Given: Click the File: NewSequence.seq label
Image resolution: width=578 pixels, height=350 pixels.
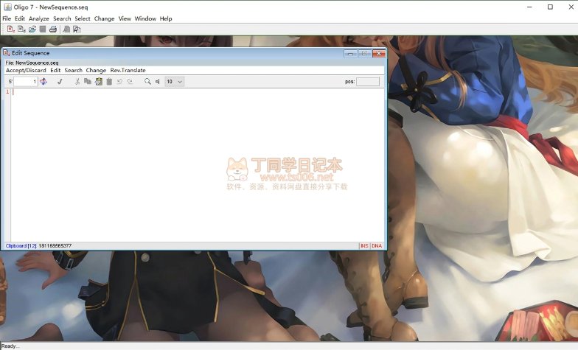Looking at the screenshot, I should [x=32, y=63].
